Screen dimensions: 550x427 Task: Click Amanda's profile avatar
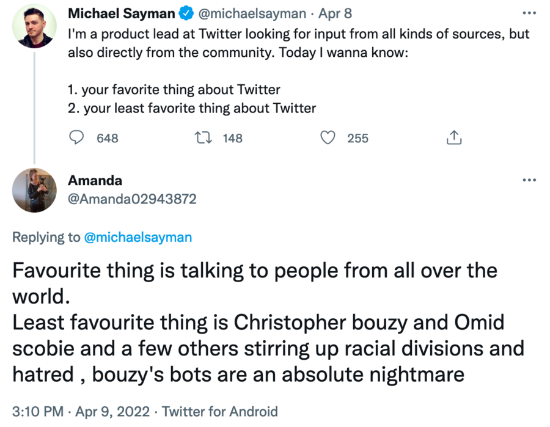click(x=34, y=190)
